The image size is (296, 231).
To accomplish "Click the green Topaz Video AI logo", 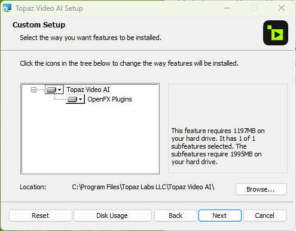I will pyautogui.click(x=276, y=33).
